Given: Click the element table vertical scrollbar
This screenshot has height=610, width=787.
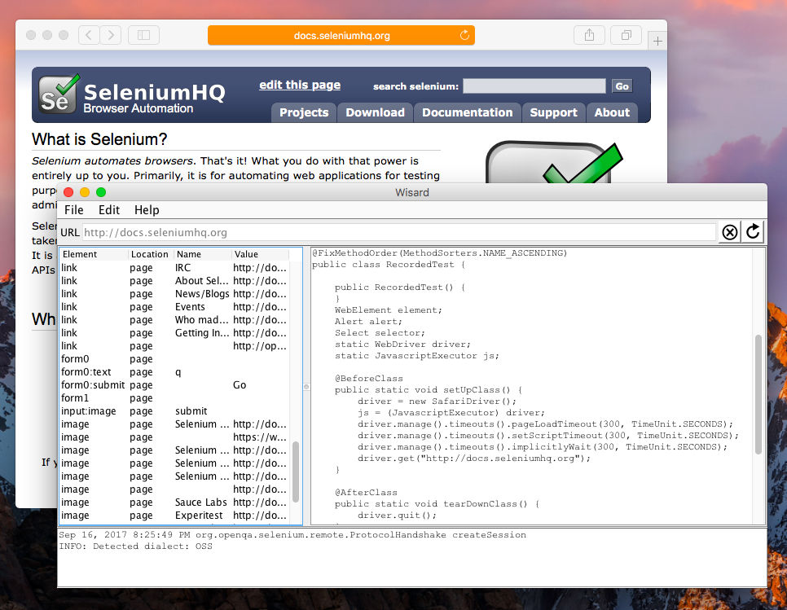Looking at the screenshot, I should (x=296, y=472).
